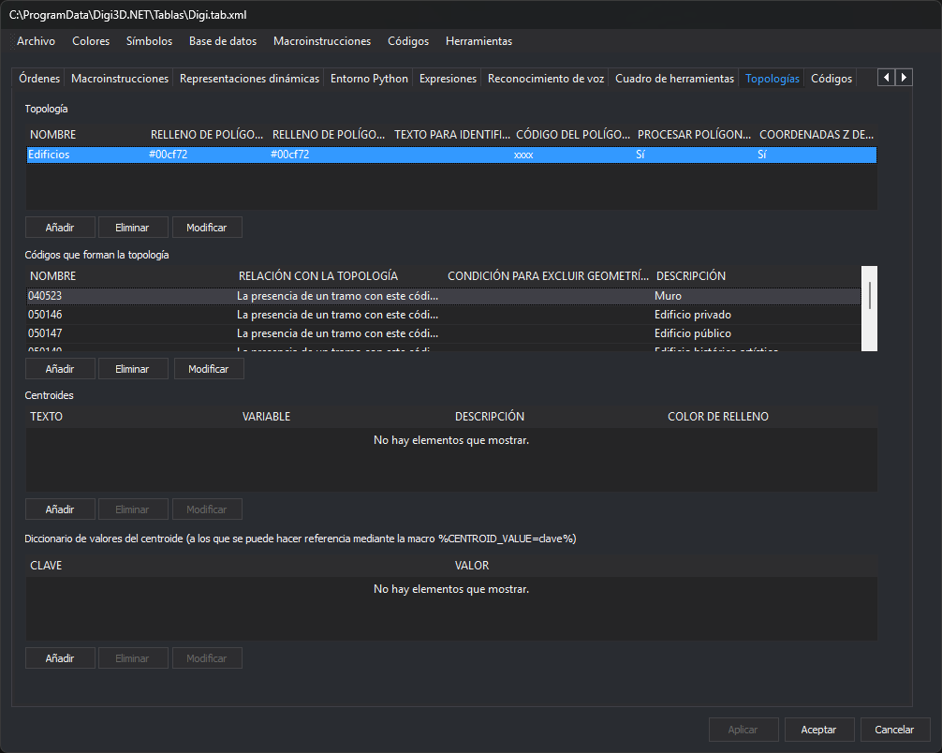Select the Entorno Python tab
Viewport: 942px width, 753px height.
click(x=369, y=78)
